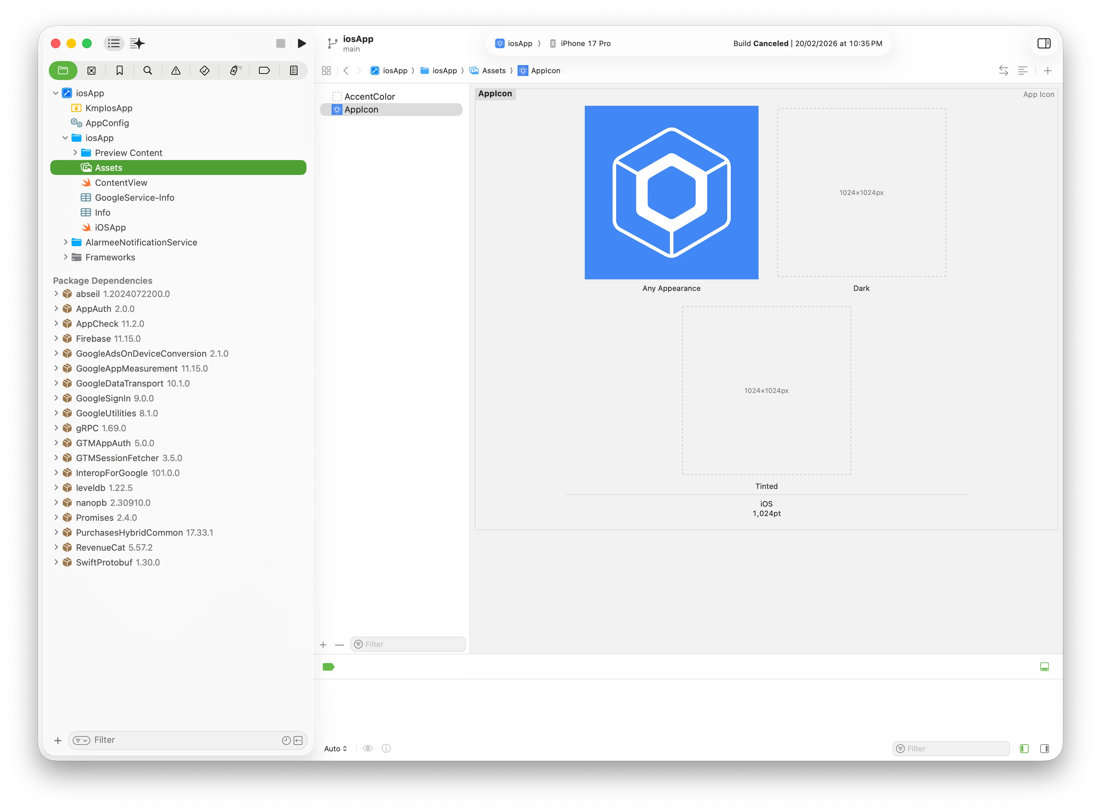Click the Add Editor plus icon

click(x=1047, y=71)
